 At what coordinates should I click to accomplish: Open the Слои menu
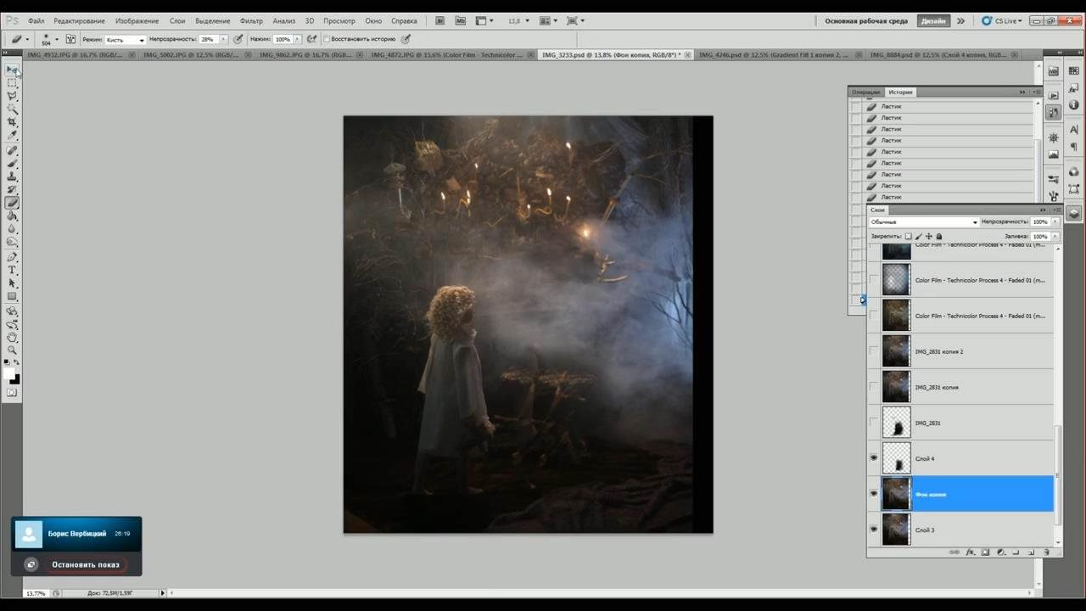pyautogui.click(x=177, y=20)
